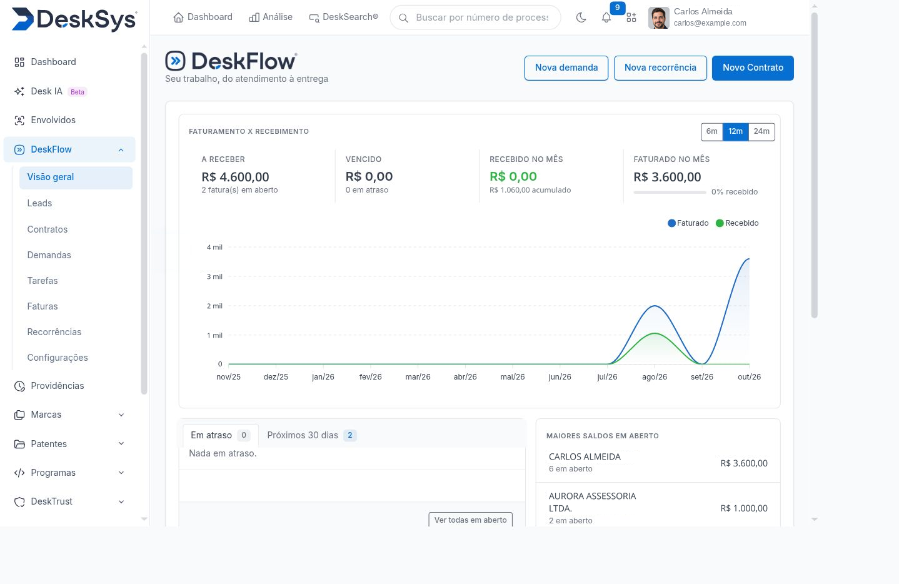Click Ver todas em aberto button
Image resolution: width=899 pixels, height=584 pixels.
point(470,520)
